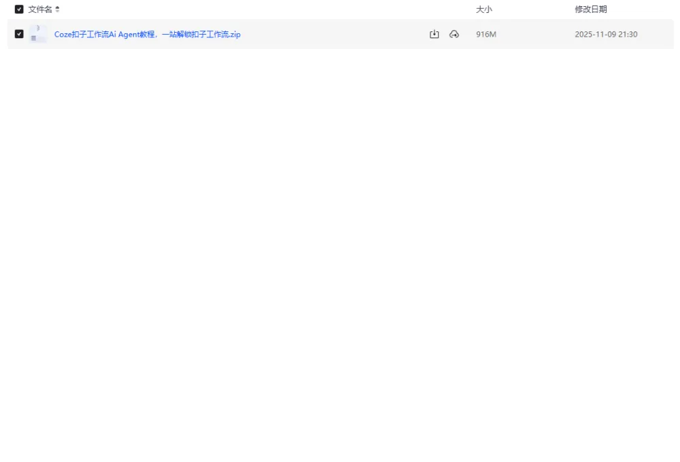Click the 大小 column header
Screen dimensions: 680x462
pos(484,10)
